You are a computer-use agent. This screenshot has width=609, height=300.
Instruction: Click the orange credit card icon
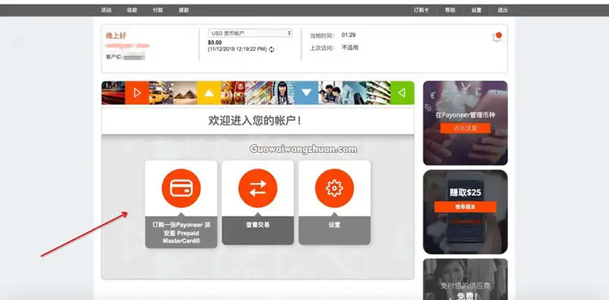click(x=181, y=188)
